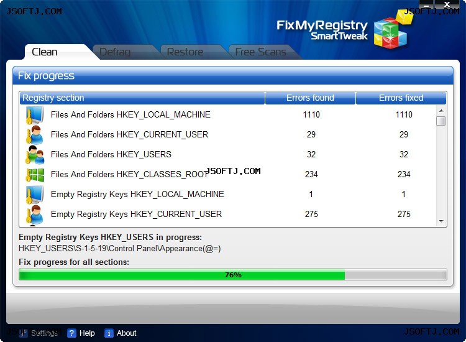
Task: Open the Help link
Action: point(87,333)
